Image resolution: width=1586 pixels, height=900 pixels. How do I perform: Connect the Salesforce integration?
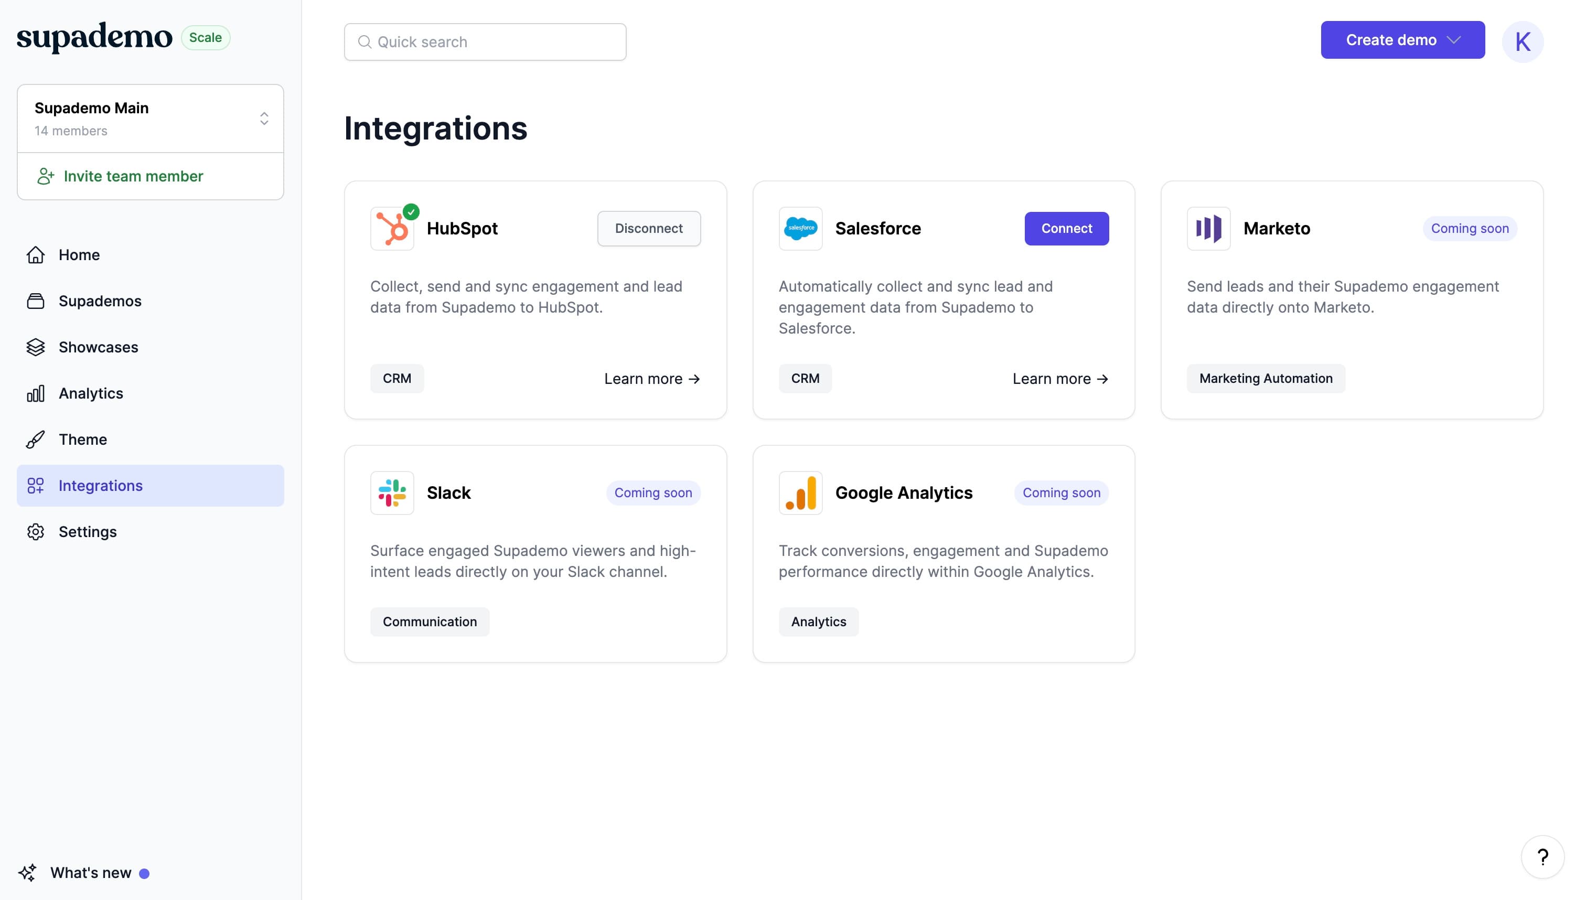tap(1067, 229)
